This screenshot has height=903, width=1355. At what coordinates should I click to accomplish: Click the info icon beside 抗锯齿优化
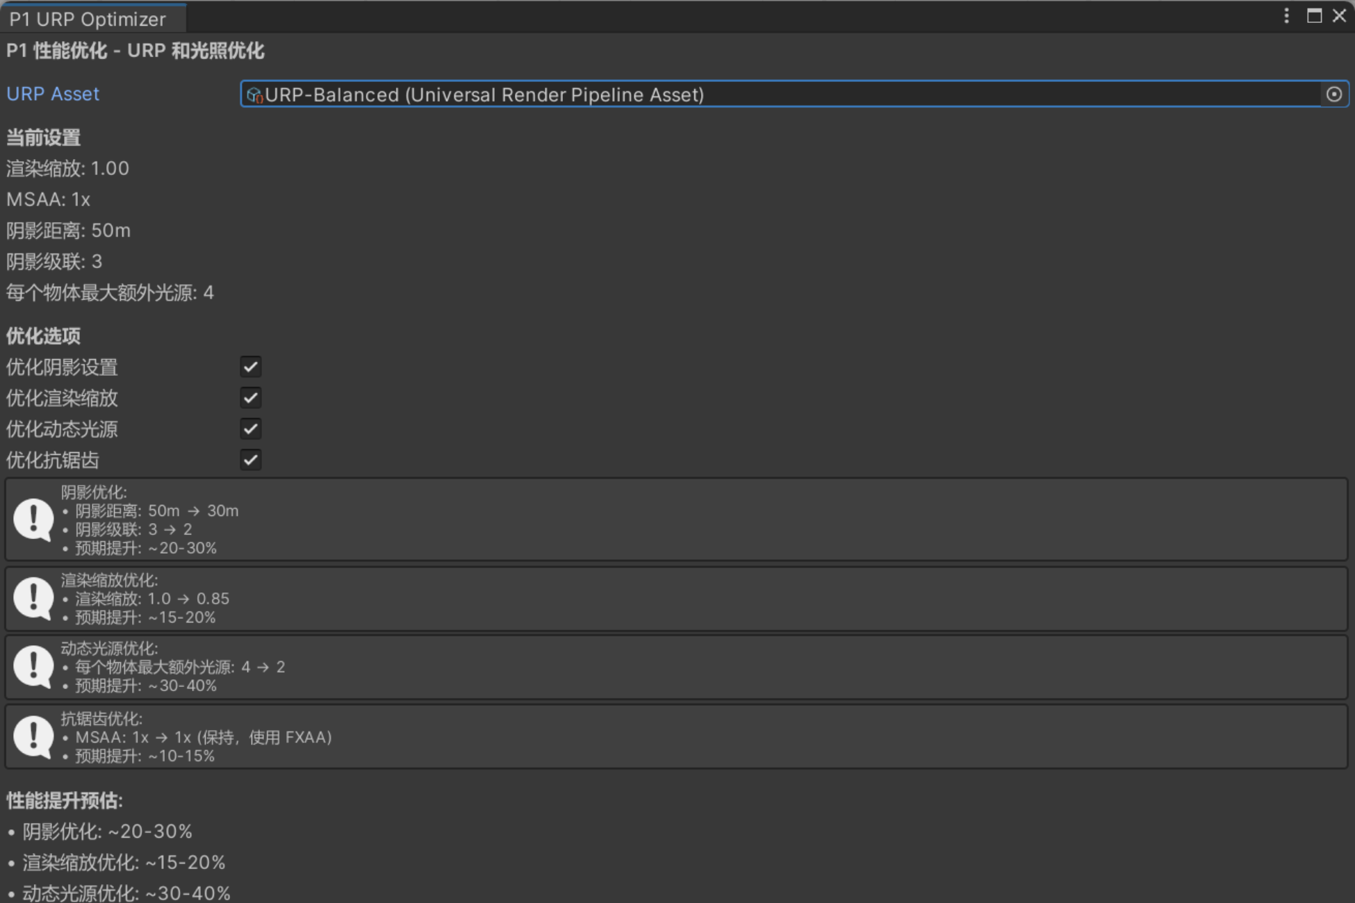pos(33,737)
